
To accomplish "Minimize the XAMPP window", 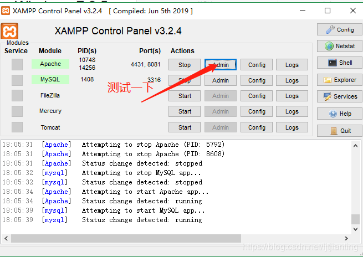I will (x=303, y=11).
